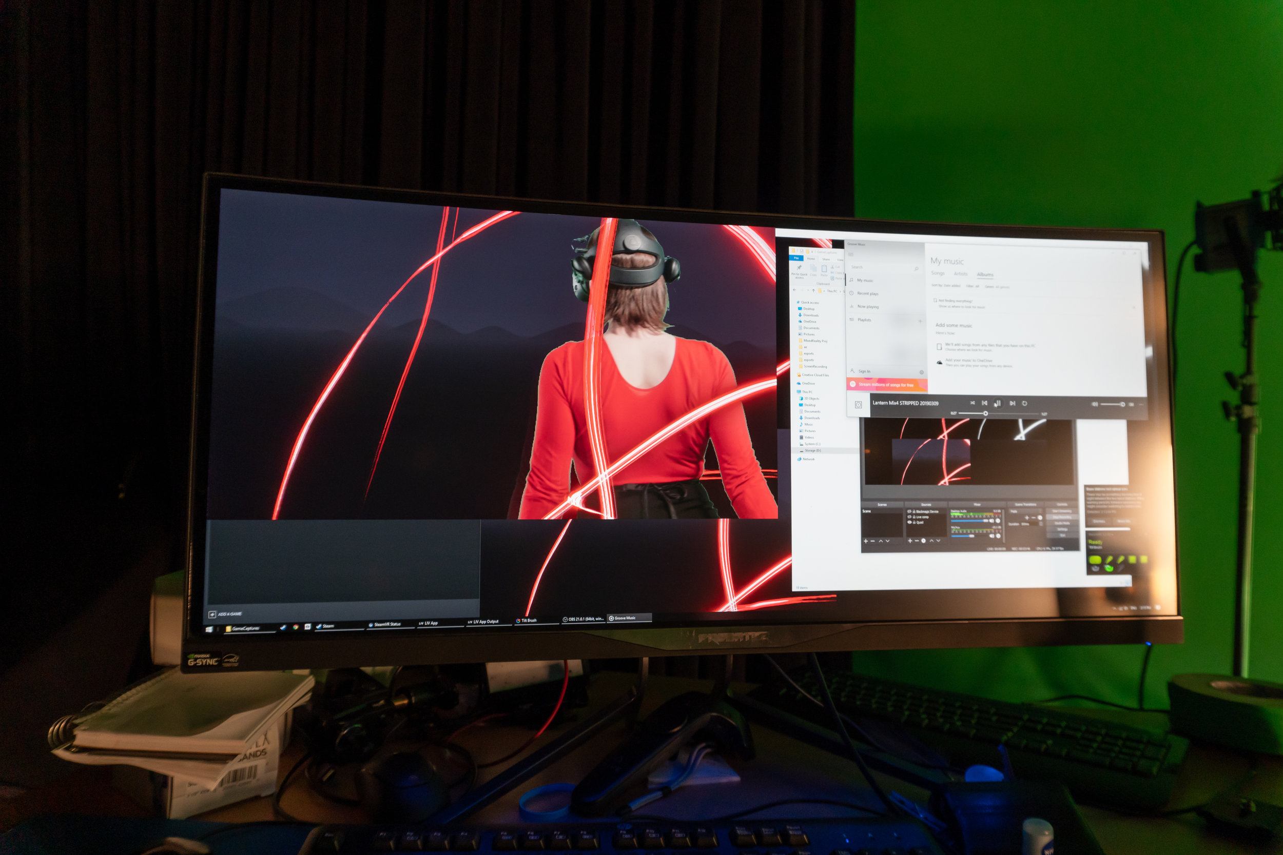
Task: Toggle repeat in Groove Music player
Action: pyautogui.click(x=1025, y=404)
